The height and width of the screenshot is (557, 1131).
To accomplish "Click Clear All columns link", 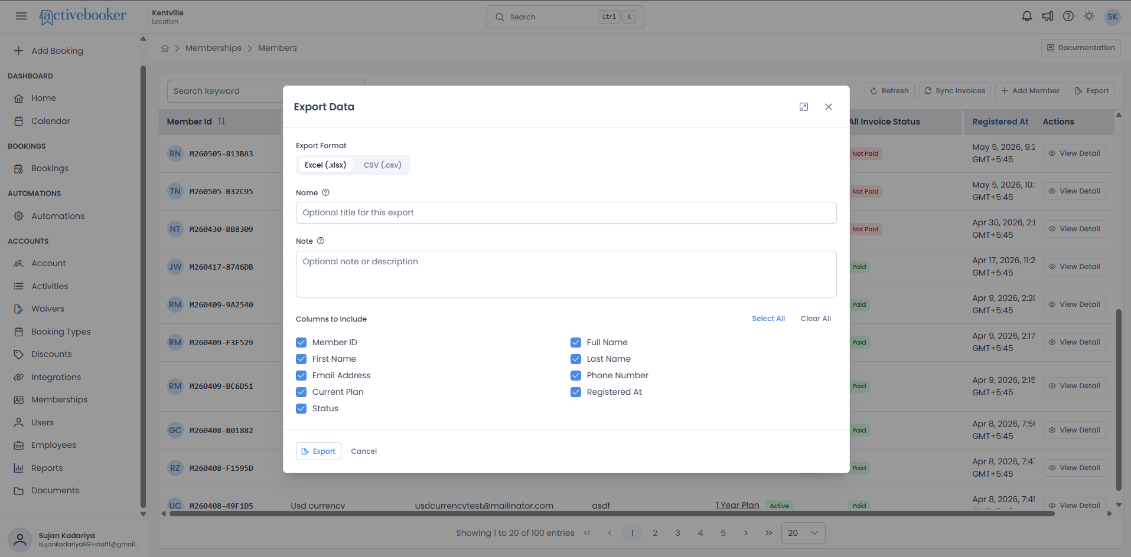I will [x=816, y=319].
